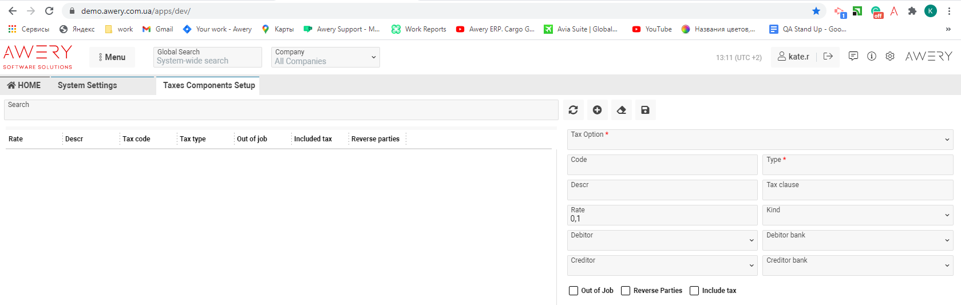Screen dimensions: 961x305
Task: Expand the Debitor bank dropdown
Action: [x=857, y=240]
